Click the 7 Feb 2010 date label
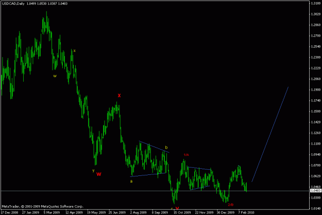 246,212
